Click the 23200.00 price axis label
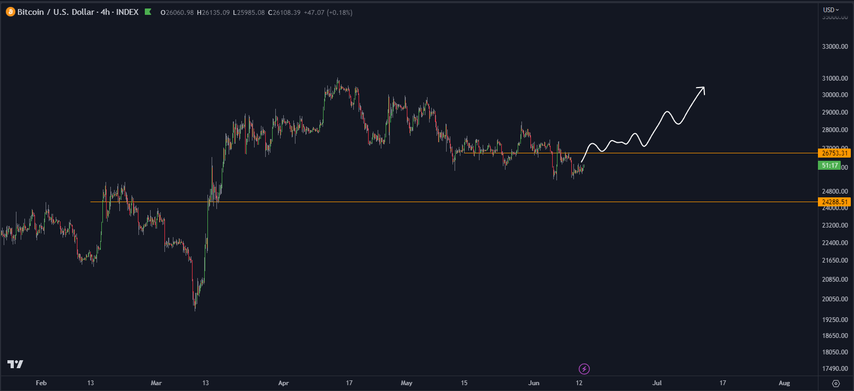The width and height of the screenshot is (854, 391). [835, 225]
